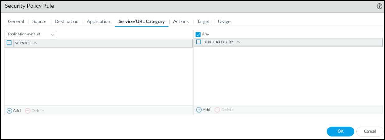Open the Actions tab
The width and height of the screenshot is (385, 140).
tap(181, 21)
